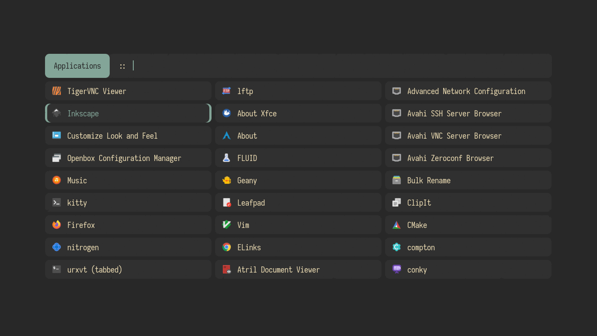The image size is (597, 336).
Task: Click the Music app orange icon
Action: (x=56, y=180)
